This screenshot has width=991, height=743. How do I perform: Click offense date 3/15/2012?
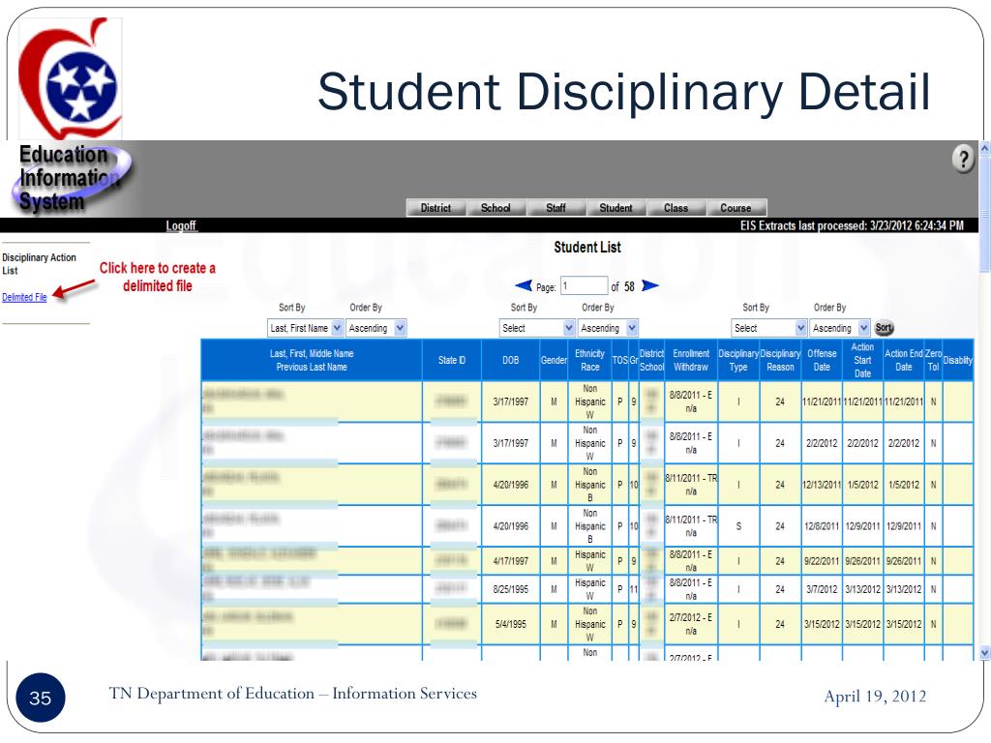click(822, 624)
